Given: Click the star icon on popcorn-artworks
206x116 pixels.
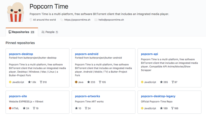Looking at the screenshot, I should (76, 108).
